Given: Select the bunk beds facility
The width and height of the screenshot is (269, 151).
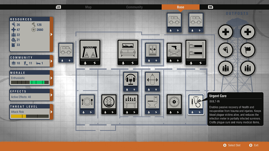Looking at the screenshot, I should [x=196, y=52].
